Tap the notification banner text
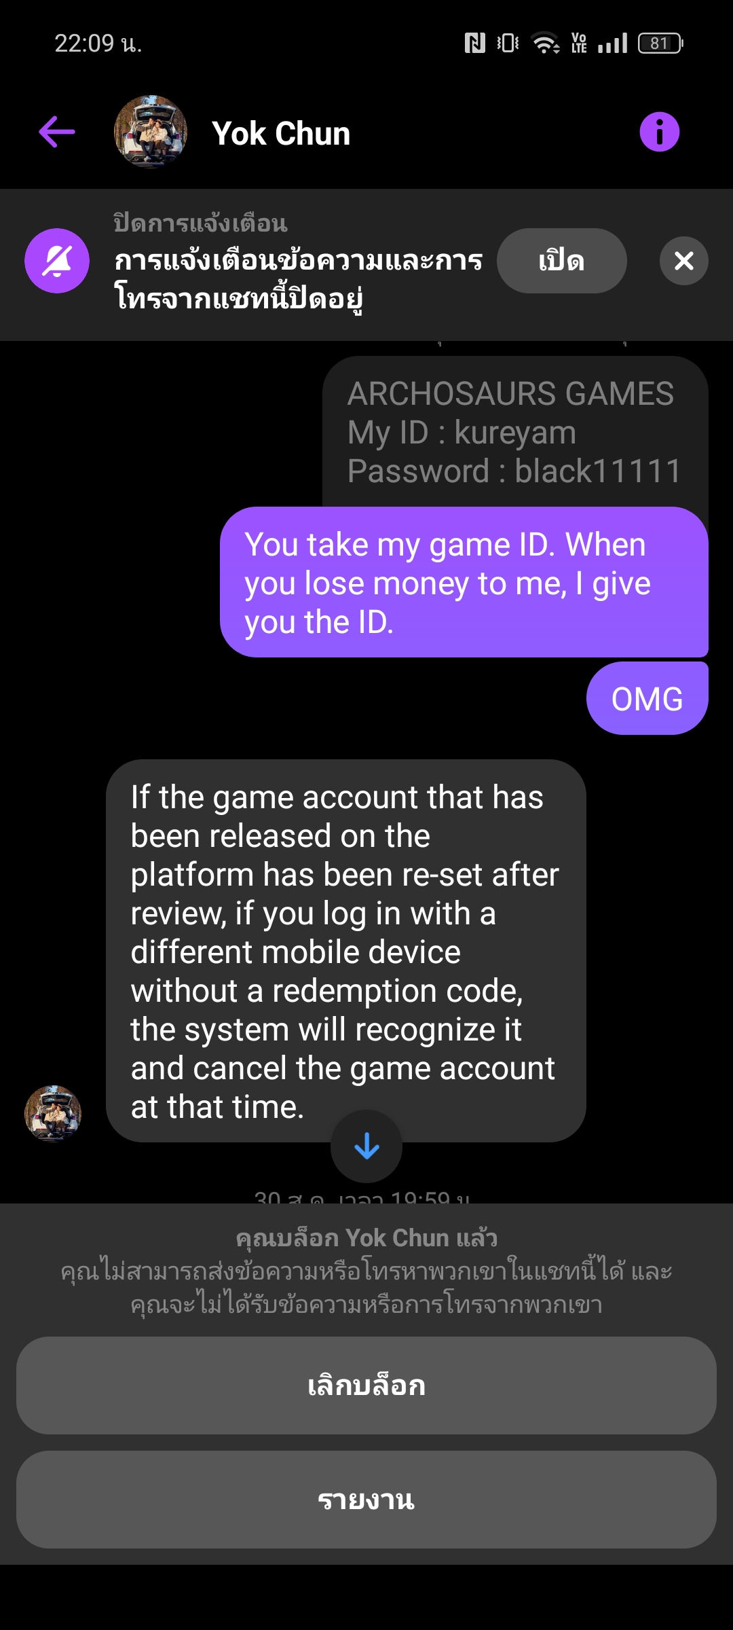 299,278
